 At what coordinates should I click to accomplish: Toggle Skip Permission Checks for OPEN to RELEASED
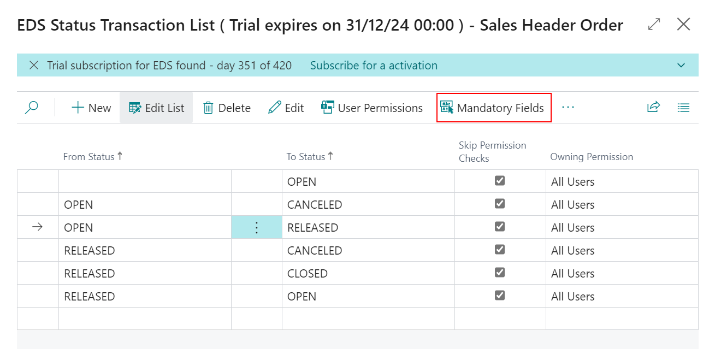coord(499,227)
